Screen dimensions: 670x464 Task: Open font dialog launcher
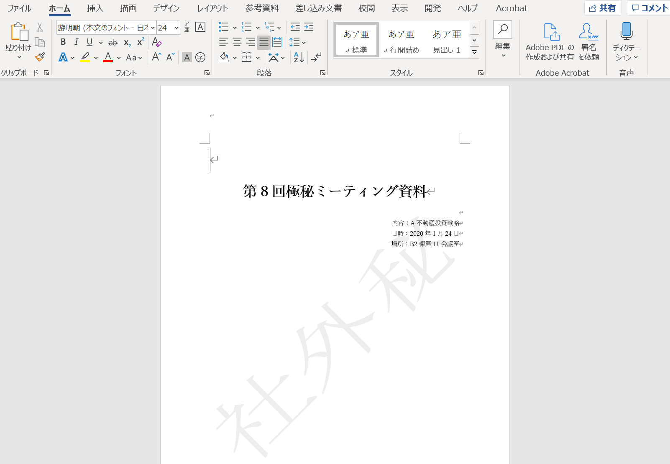[x=207, y=73]
